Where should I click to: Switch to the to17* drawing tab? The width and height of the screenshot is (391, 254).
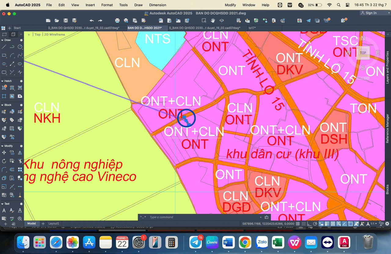click(x=252, y=28)
